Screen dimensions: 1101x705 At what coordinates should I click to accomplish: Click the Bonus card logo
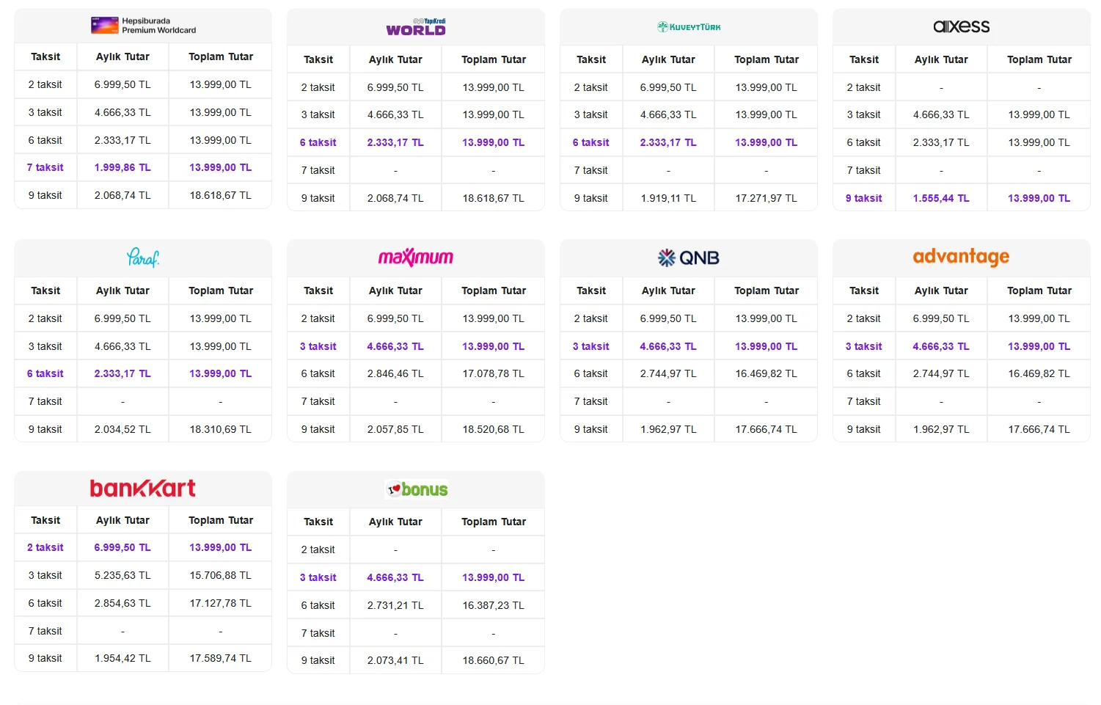416,489
